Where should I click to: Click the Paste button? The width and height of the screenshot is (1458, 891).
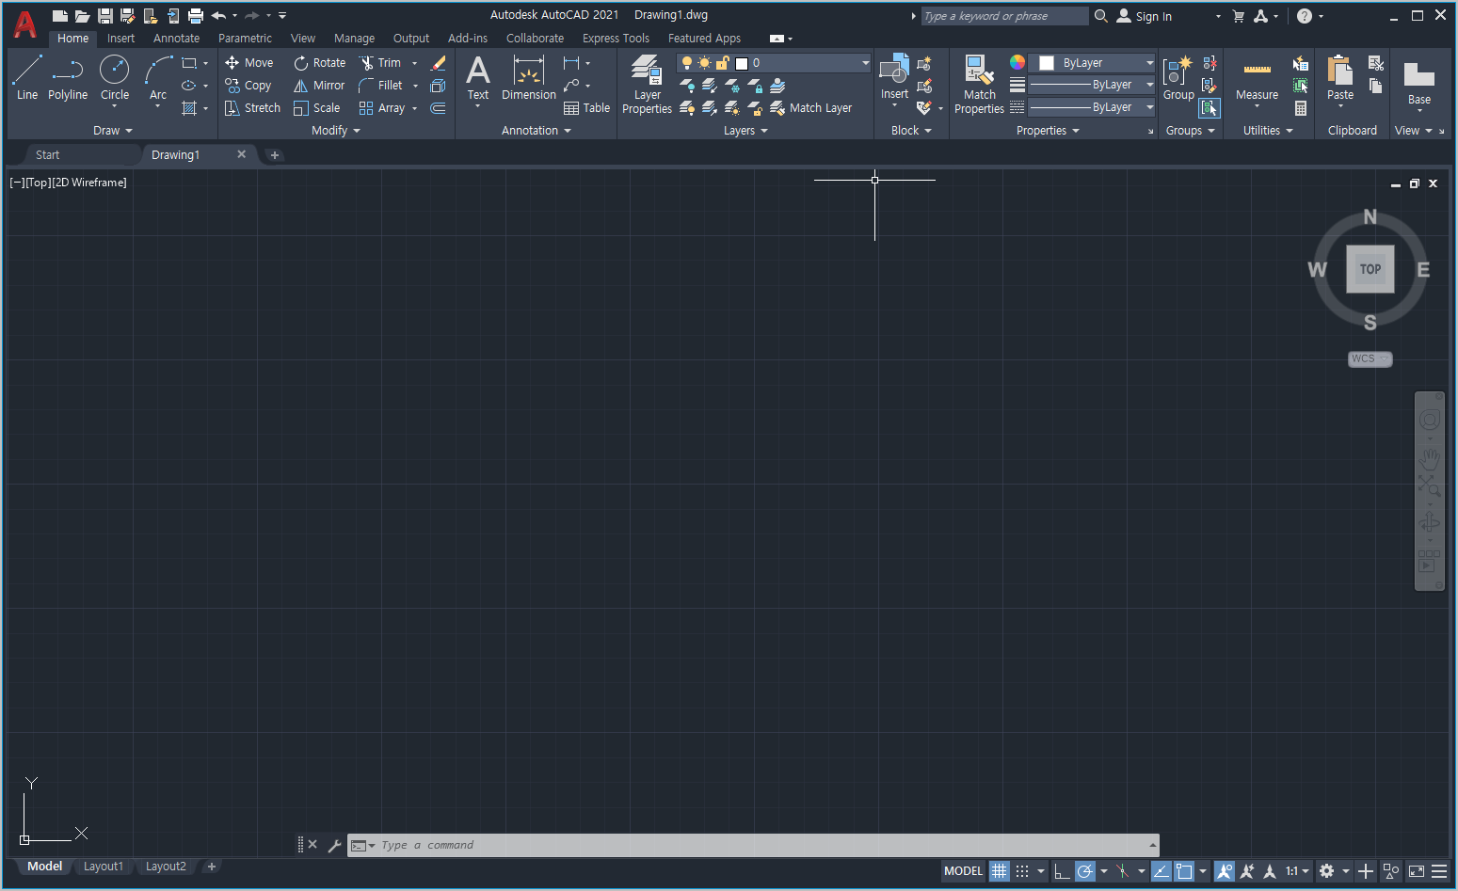pyautogui.click(x=1340, y=77)
